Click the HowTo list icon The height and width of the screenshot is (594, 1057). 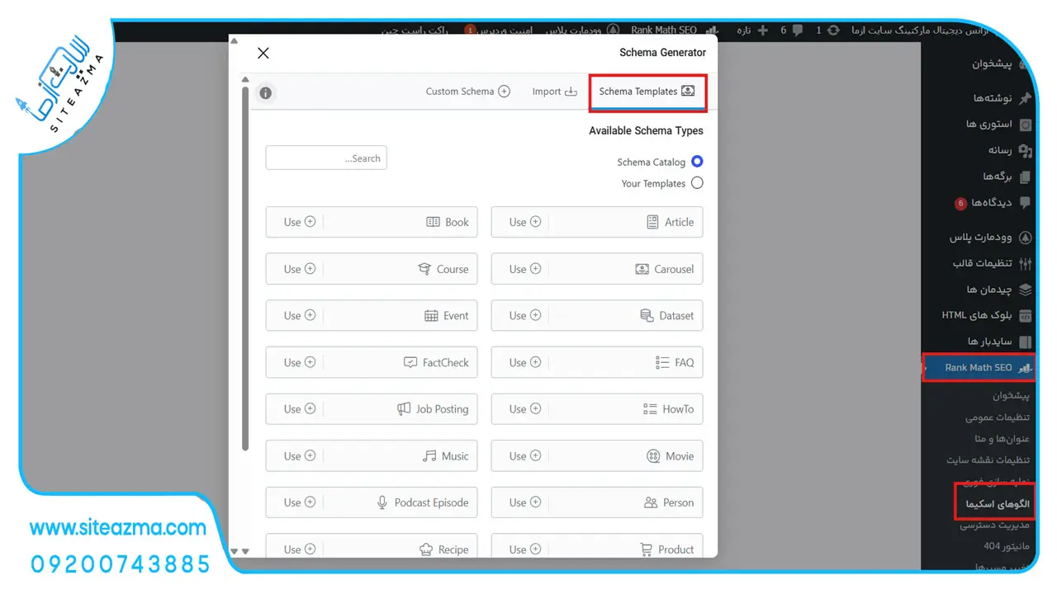650,408
